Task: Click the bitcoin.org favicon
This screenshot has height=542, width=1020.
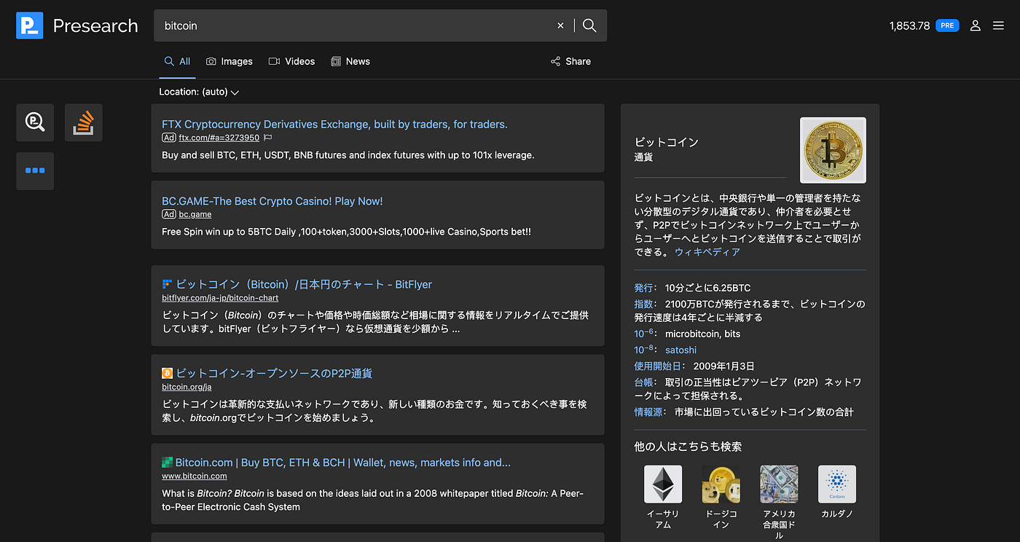Action: [x=167, y=373]
